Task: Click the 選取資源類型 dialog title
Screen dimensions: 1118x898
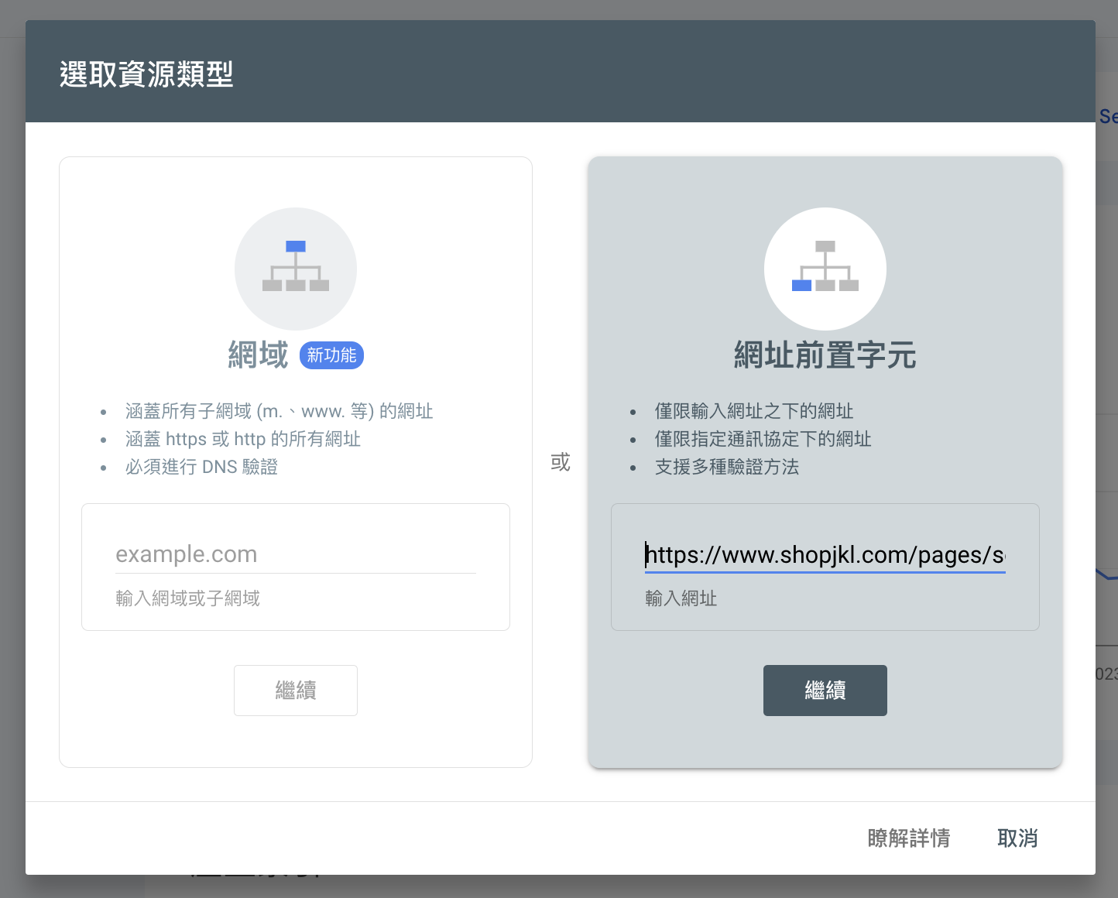Action: 146,74
